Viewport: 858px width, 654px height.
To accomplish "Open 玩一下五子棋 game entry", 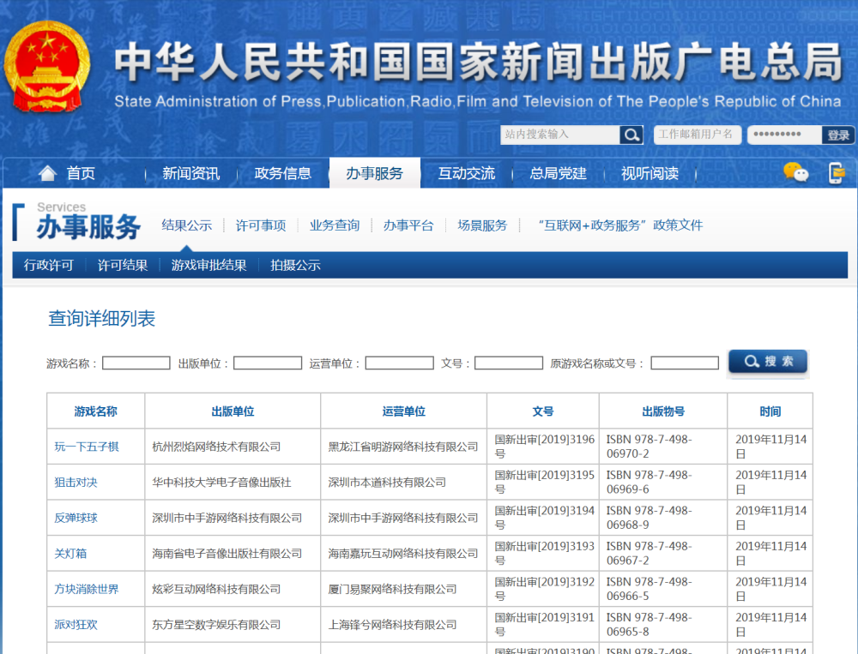I will point(87,447).
